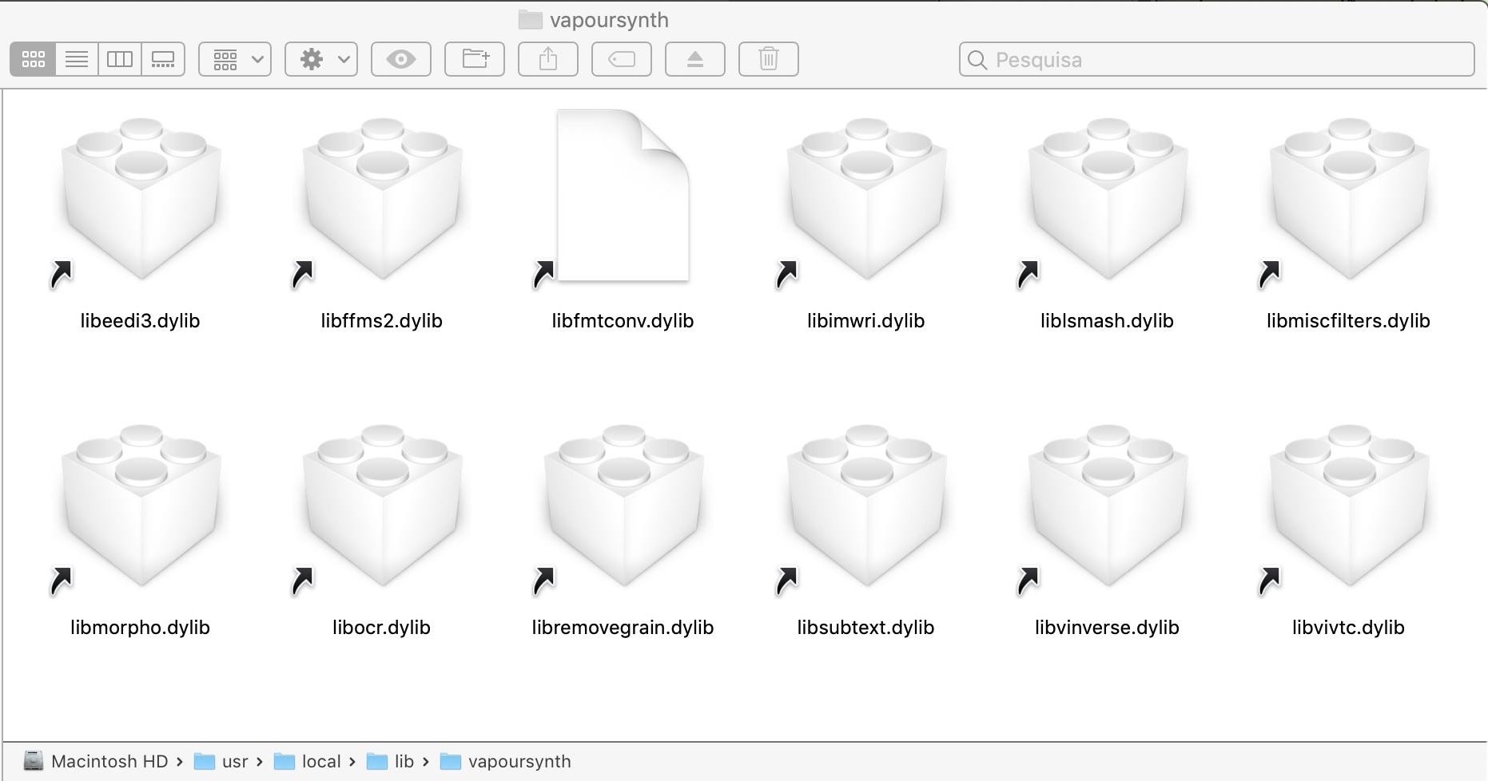Switch to list view
This screenshot has height=781, width=1488.
77,59
